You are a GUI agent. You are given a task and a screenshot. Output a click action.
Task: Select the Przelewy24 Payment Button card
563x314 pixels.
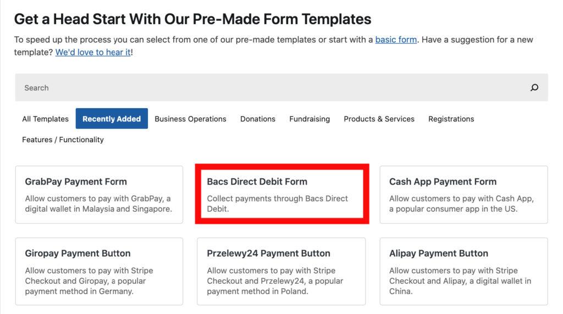click(281, 271)
